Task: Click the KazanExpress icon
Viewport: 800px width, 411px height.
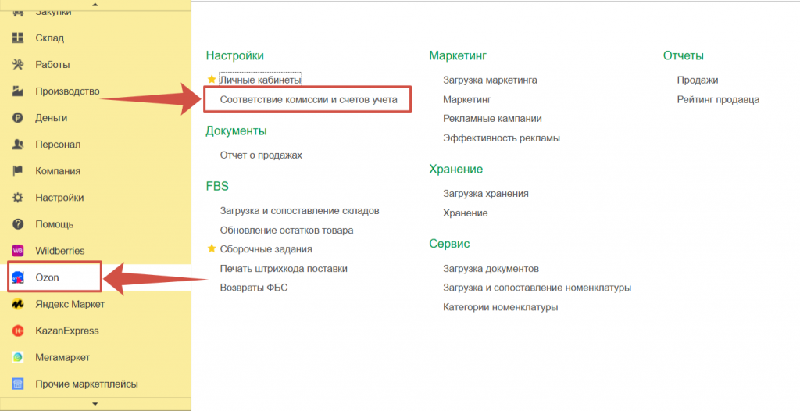Action: [17, 331]
